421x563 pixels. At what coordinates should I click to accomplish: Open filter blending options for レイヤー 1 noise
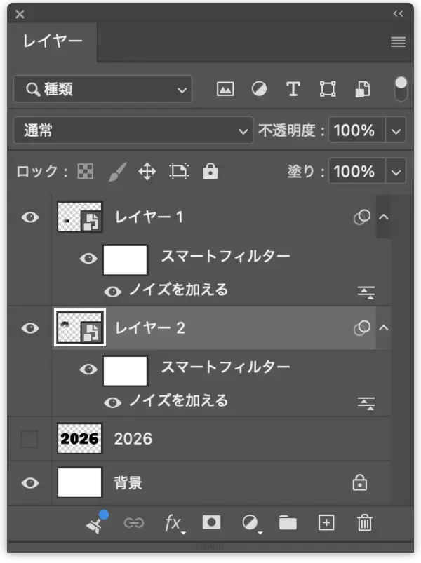(366, 292)
